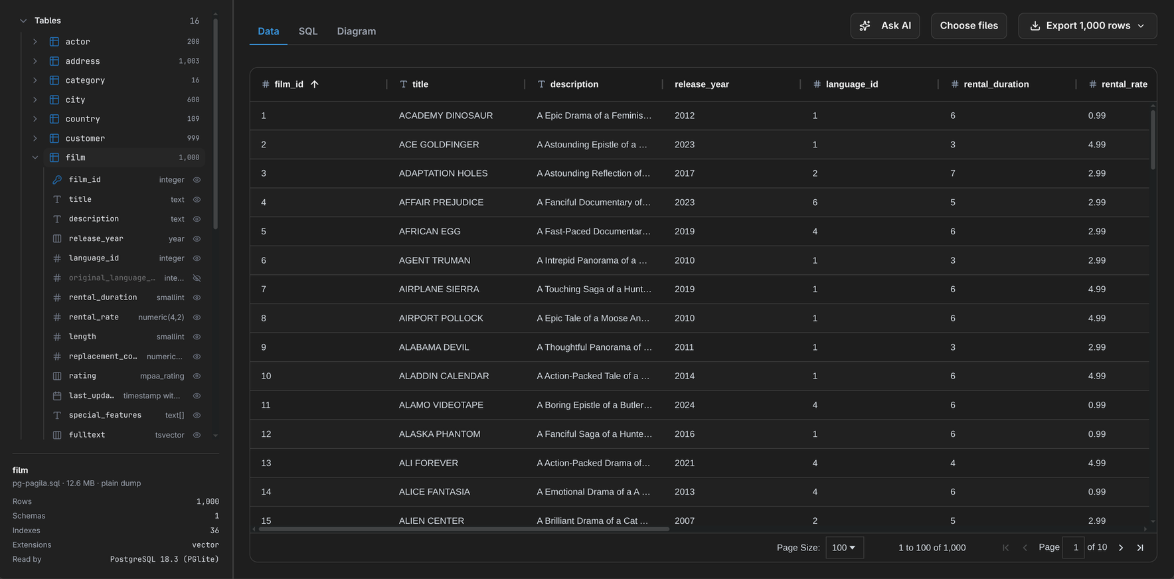The height and width of the screenshot is (579, 1174).
Task: Switch to the Data tab
Action: (x=268, y=31)
